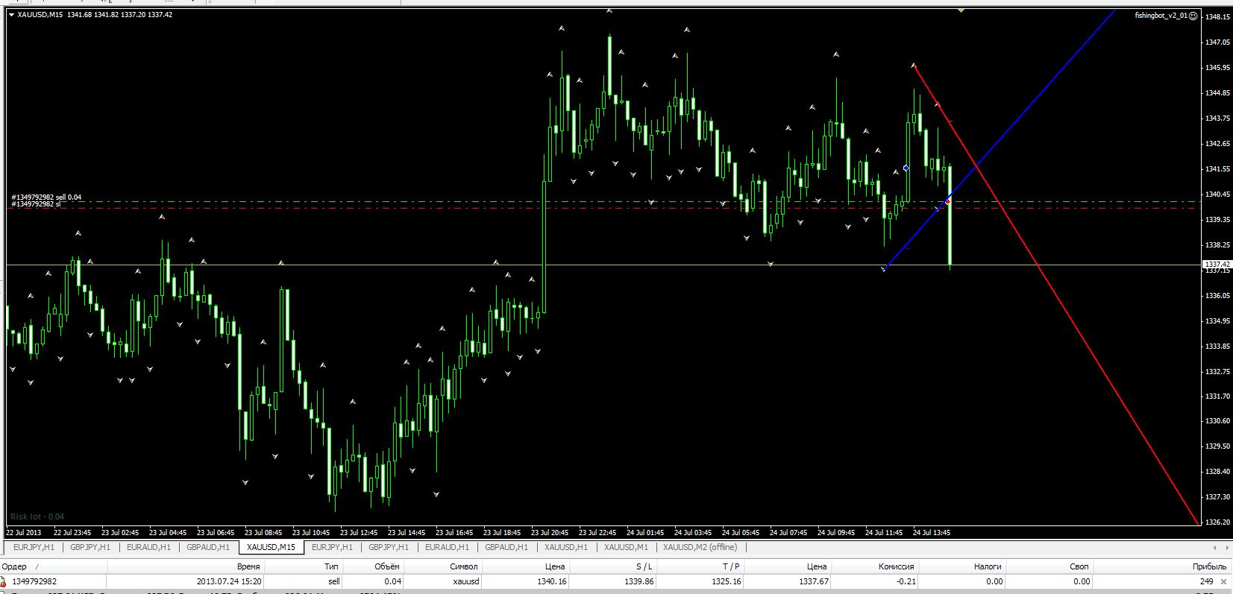Click the commission value -0.21
This screenshot has width=1233, height=594.
point(906,581)
